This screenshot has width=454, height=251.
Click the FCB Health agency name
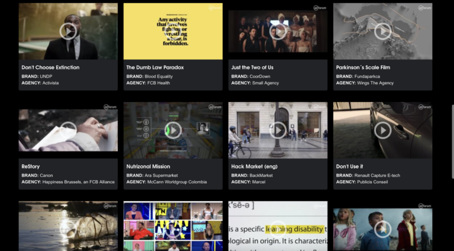click(x=158, y=83)
